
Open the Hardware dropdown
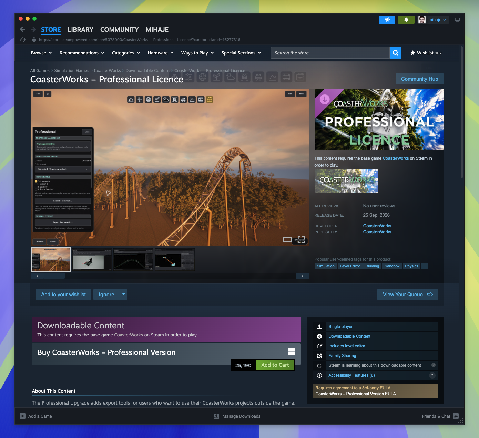point(161,53)
